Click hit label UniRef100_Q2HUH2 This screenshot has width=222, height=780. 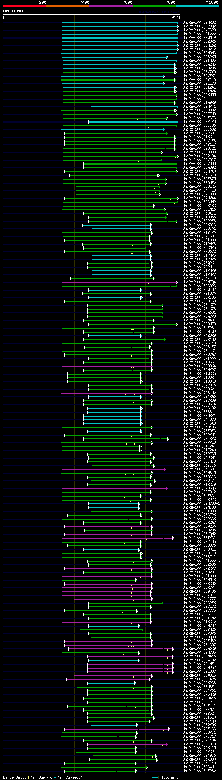199,110
